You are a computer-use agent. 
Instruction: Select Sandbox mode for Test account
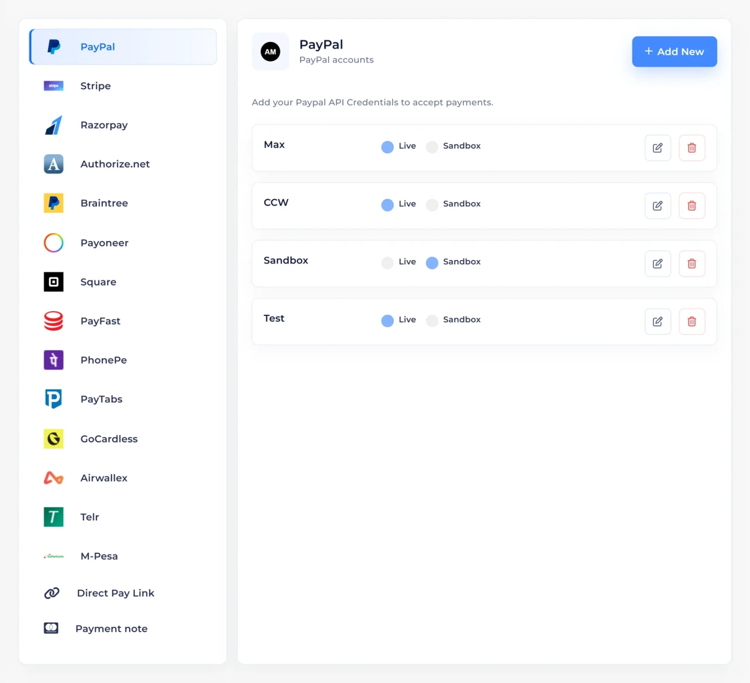click(432, 321)
